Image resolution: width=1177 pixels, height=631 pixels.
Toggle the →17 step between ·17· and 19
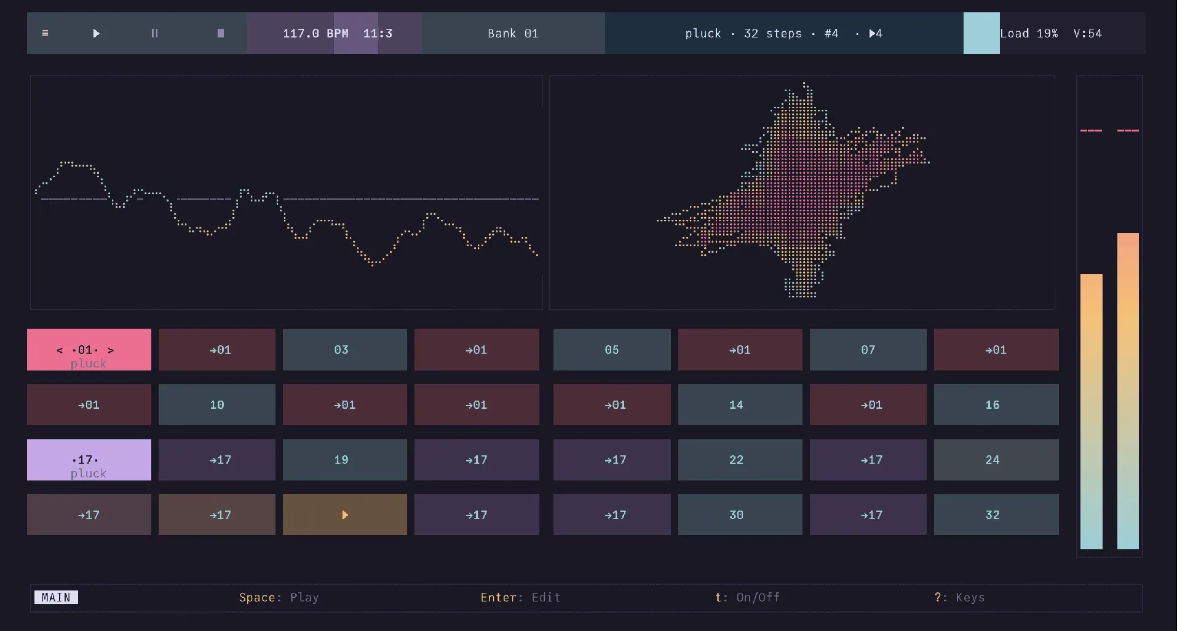217,460
